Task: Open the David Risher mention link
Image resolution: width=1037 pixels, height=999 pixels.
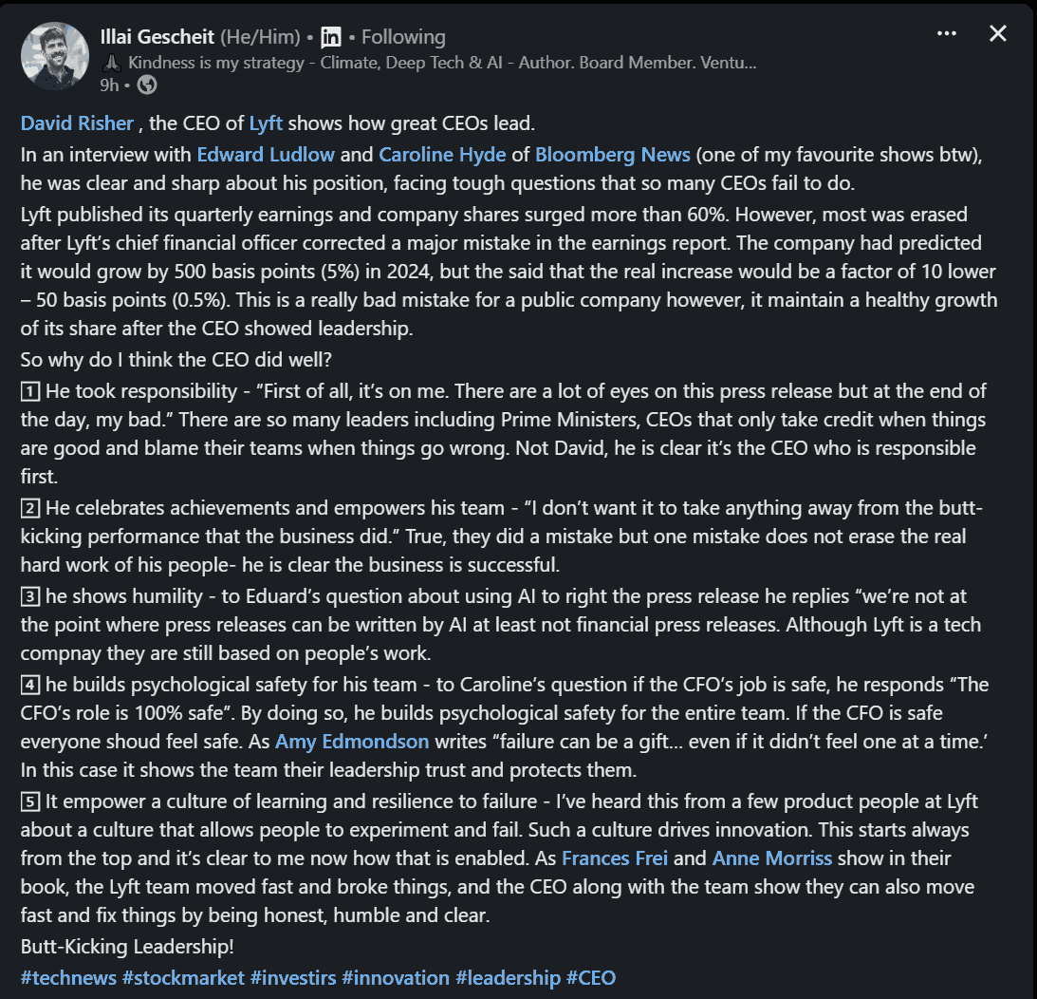Action: (78, 123)
